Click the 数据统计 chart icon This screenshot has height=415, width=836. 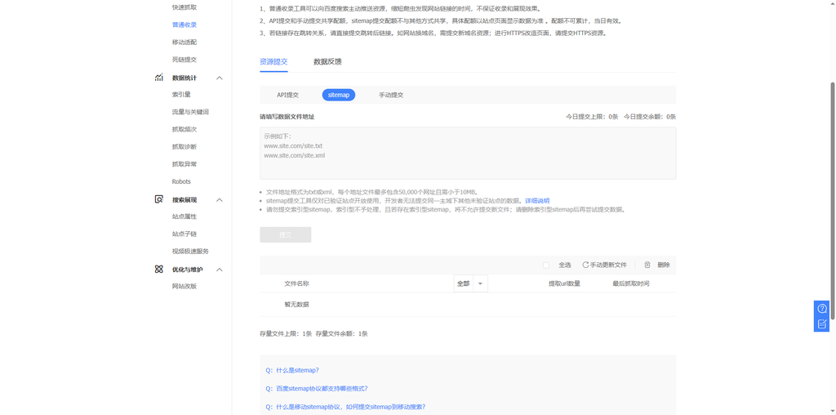[159, 78]
